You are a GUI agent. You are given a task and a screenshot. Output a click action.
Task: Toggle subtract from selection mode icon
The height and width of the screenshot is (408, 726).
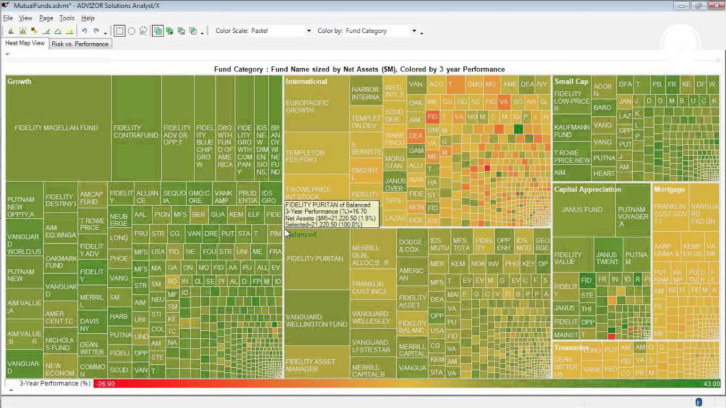pyautogui.click(x=181, y=31)
